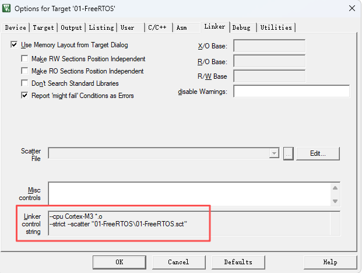The height and width of the screenshot is (273, 362).
Task: Click the R/W Base input field
Action: (x=269, y=76)
